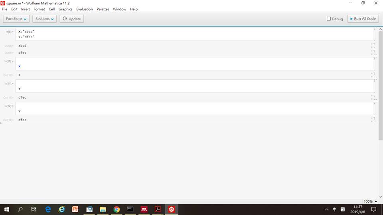Click scrollbar down arrow

[380, 197]
